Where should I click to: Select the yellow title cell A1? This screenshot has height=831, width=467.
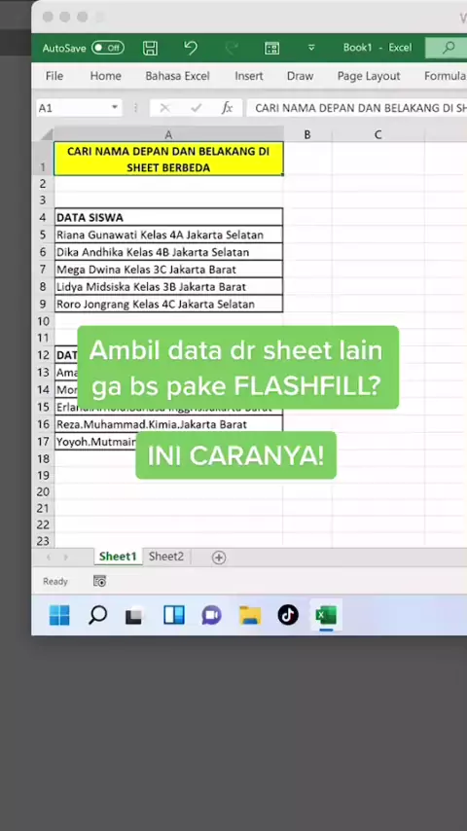pos(168,159)
